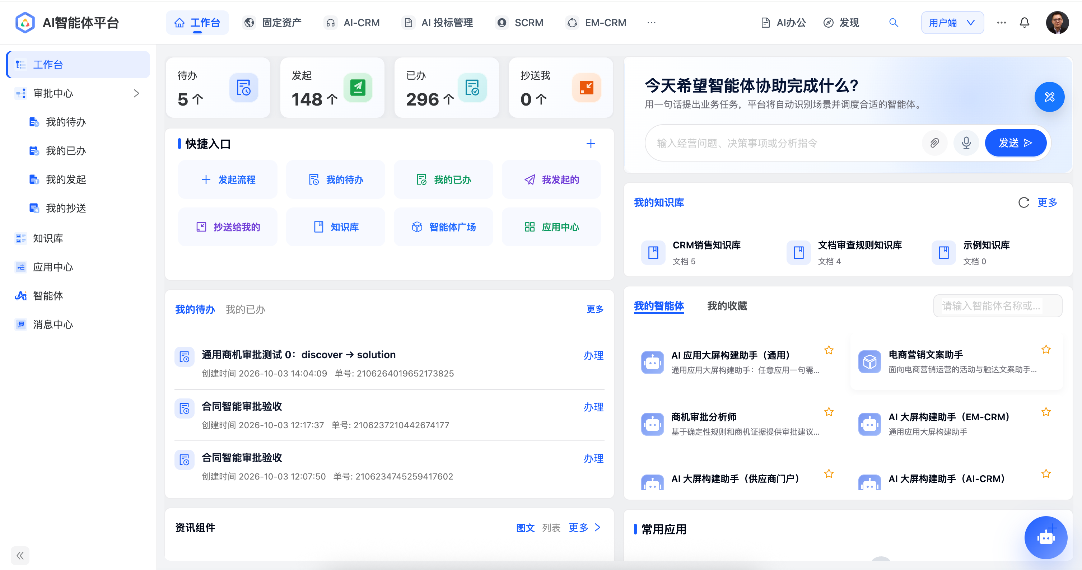This screenshot has height=570, width=1082.
Task: Click the 已办 card icon
Action: click(x=472, y=88)
